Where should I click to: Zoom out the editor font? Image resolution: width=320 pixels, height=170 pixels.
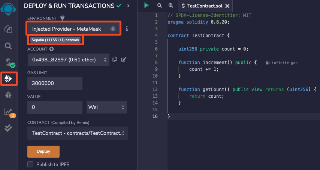160,6
